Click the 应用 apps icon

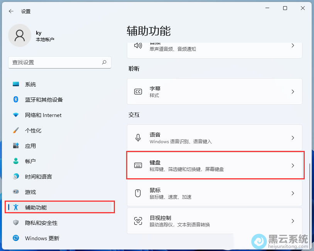16,146
